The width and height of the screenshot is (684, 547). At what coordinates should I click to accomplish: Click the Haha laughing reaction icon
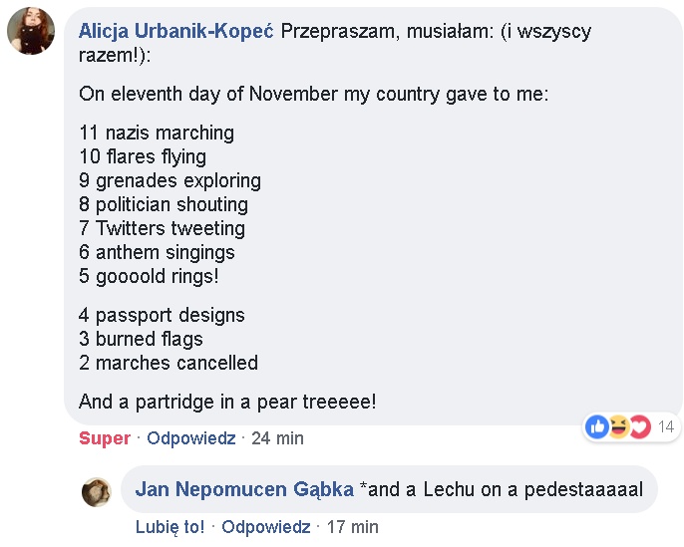618,426
